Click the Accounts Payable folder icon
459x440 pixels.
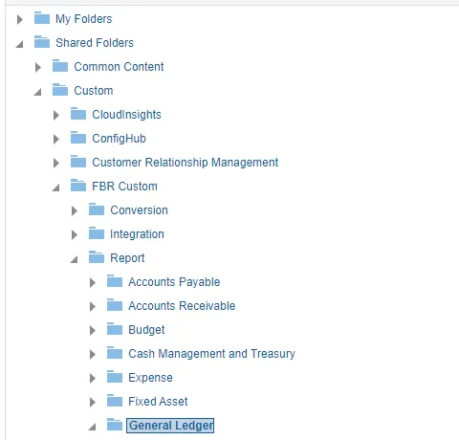(x=115, y=281)
